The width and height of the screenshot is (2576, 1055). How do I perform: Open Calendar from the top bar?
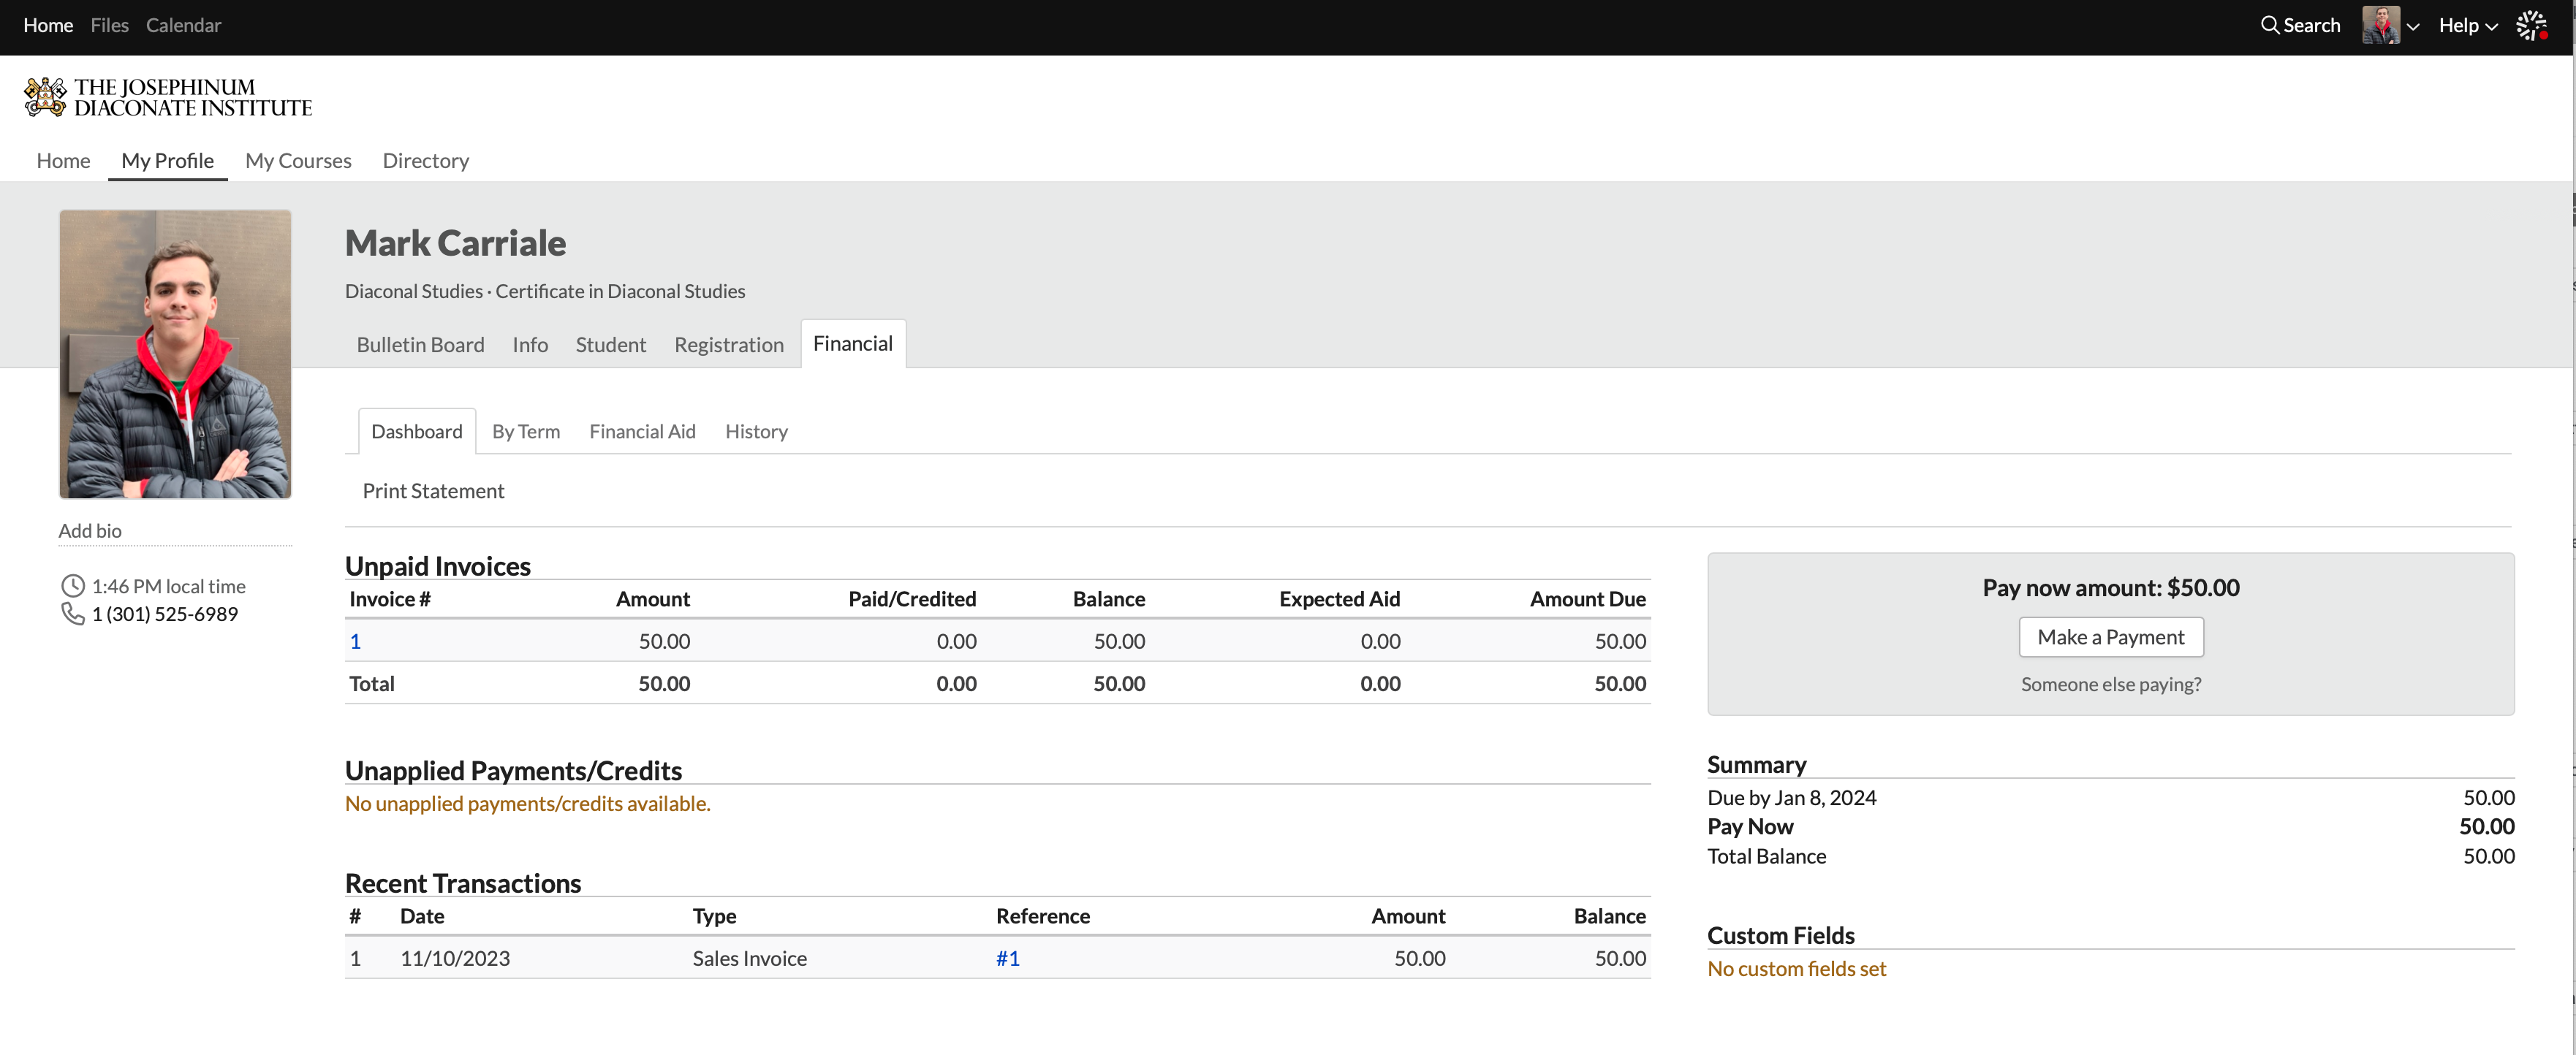[x=183, y=25]
